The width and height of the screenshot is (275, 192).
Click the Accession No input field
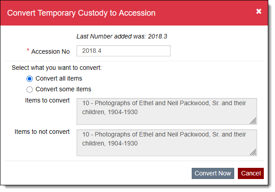coord(124,51)
